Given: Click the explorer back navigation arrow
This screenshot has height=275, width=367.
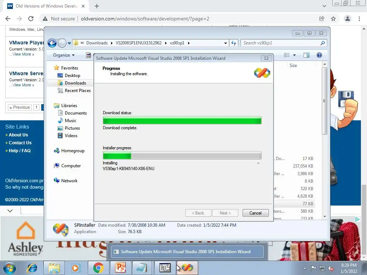Looking at the screenshot, I should pyautogui.click(x=52, y=43).
